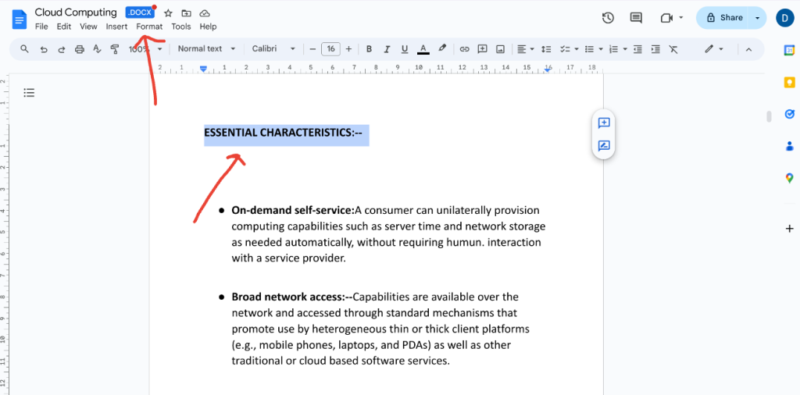
Task: Click the vertical scrollbar thumb
Action: tap(769, 117)
